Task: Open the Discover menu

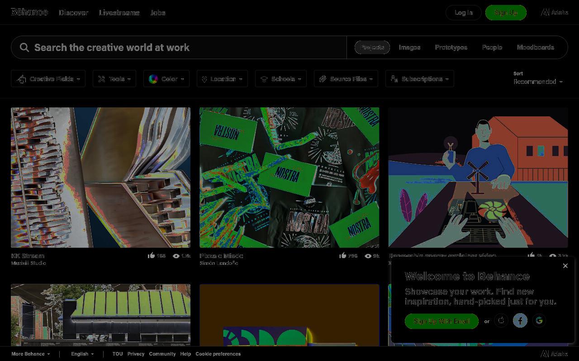Action: point(73,13)
